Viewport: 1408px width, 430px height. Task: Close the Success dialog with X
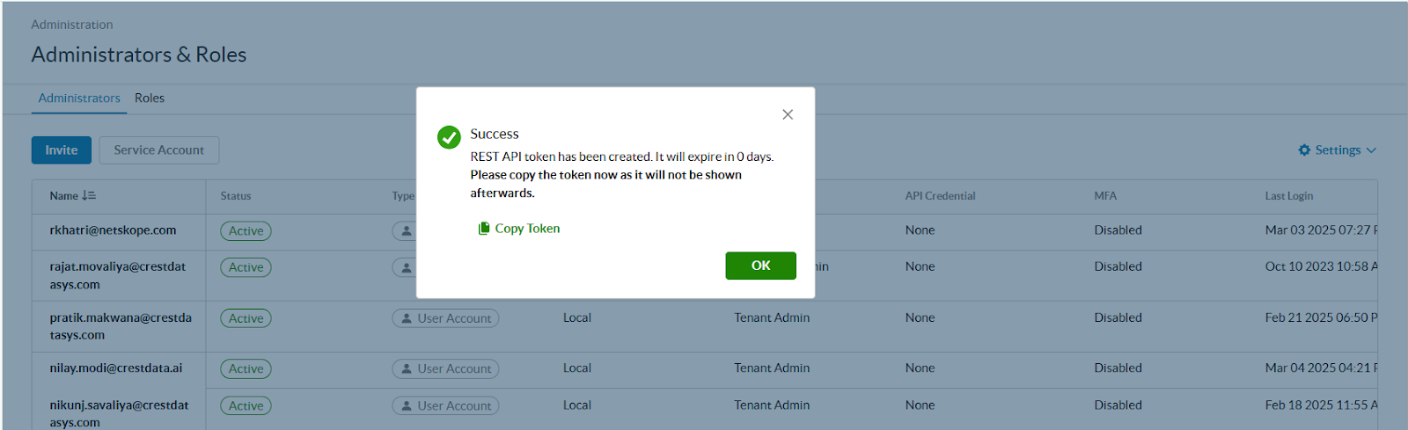[x=788, y=114]
